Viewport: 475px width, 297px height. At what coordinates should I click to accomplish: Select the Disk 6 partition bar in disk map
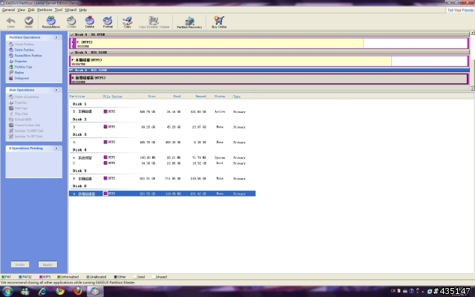tap(269, 79)
